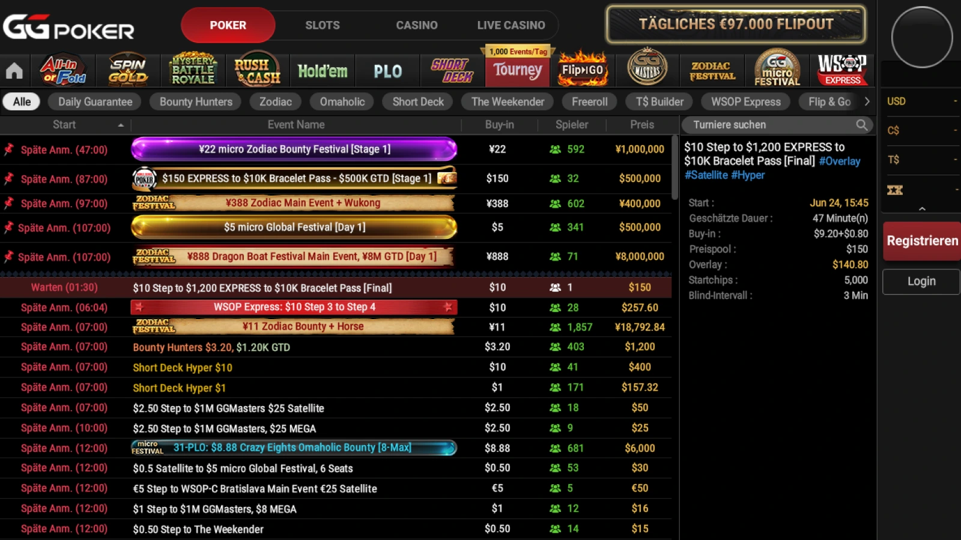Sort by Spieler column header
This screenshot has width=961, height=540.
tap(572, 125)
